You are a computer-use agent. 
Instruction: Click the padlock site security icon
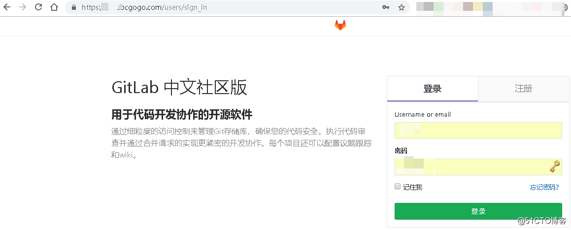click(x=74, y=7)
